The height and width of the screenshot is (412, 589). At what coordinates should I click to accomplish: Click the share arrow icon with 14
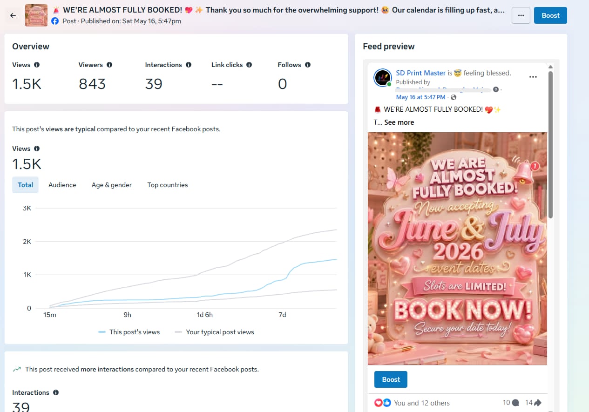[x=537, y=403]
